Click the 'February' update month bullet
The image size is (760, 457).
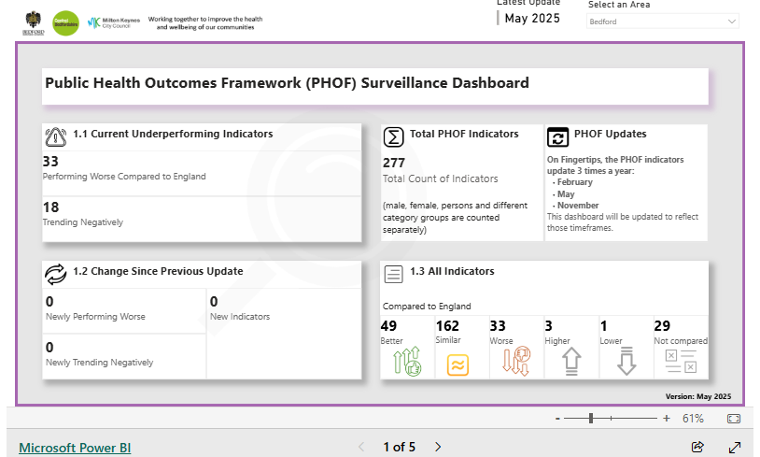pyautogui.click(x=574, y=182)
